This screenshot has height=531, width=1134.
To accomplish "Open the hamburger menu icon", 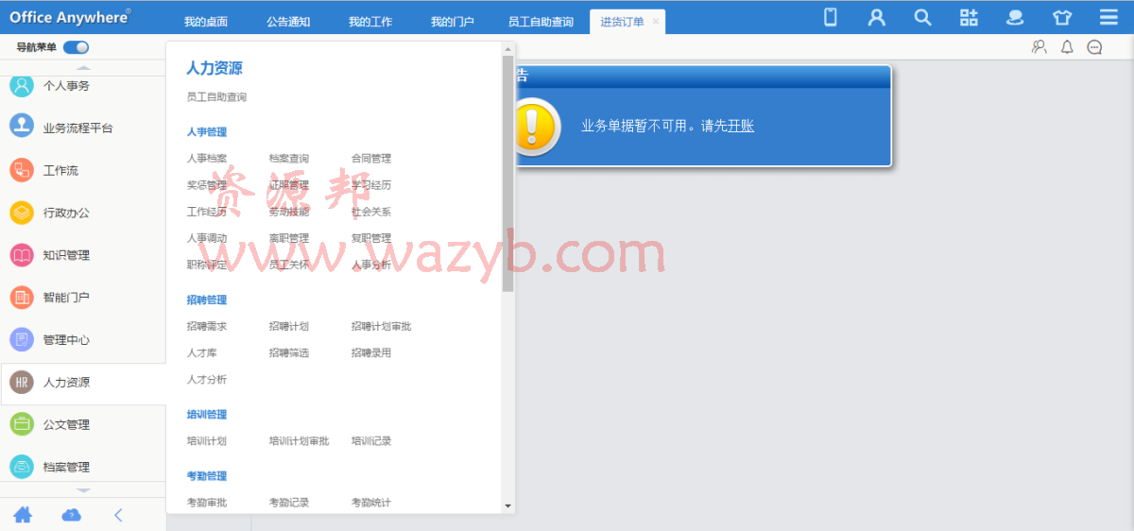I will coord(1108,17).
